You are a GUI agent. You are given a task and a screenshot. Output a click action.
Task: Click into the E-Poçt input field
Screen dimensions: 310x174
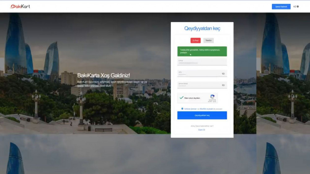[x=202, y=62]
